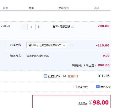The image size is (118, 108).
Task: Click the 普通配送 快递 免邮 shipping text
Action: (x=37, y=56)
